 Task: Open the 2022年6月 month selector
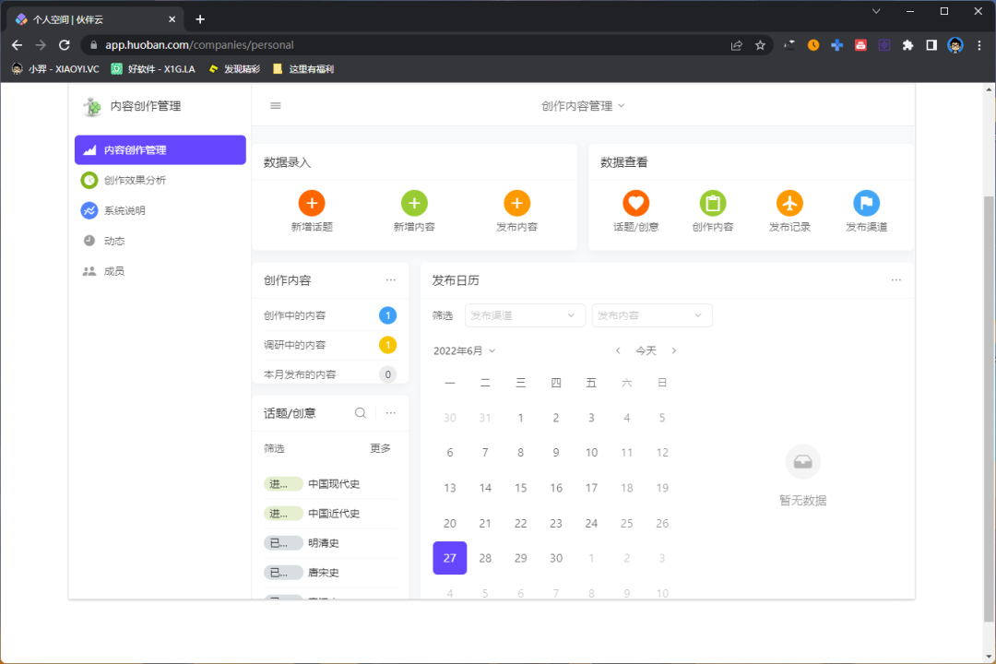(466, 350)
